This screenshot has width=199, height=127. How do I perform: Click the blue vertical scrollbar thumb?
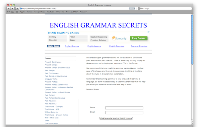(192, 39)
